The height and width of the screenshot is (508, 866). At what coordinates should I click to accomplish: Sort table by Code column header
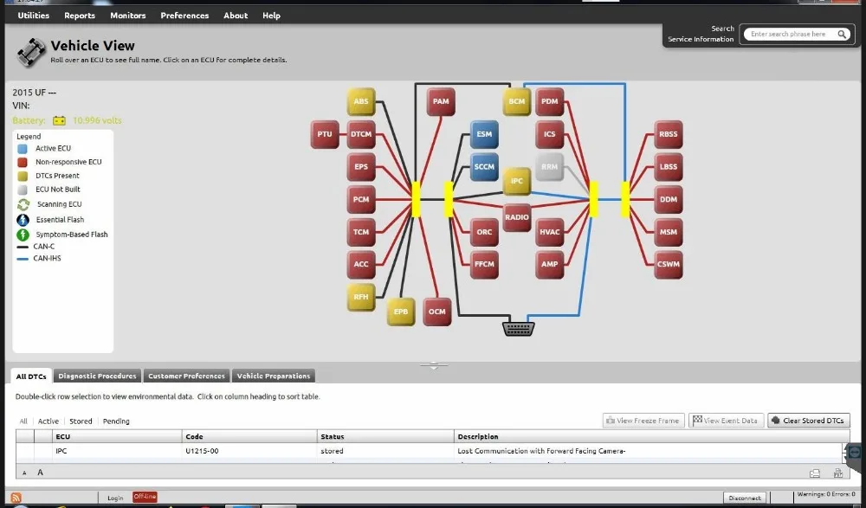point(250,437)
